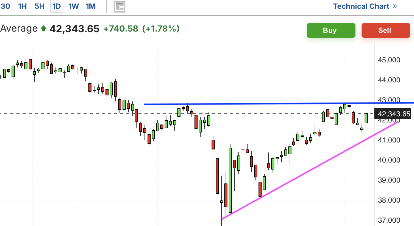
Task: Click the +740.58 (+1.78%) change text
Action: (141, 29)
